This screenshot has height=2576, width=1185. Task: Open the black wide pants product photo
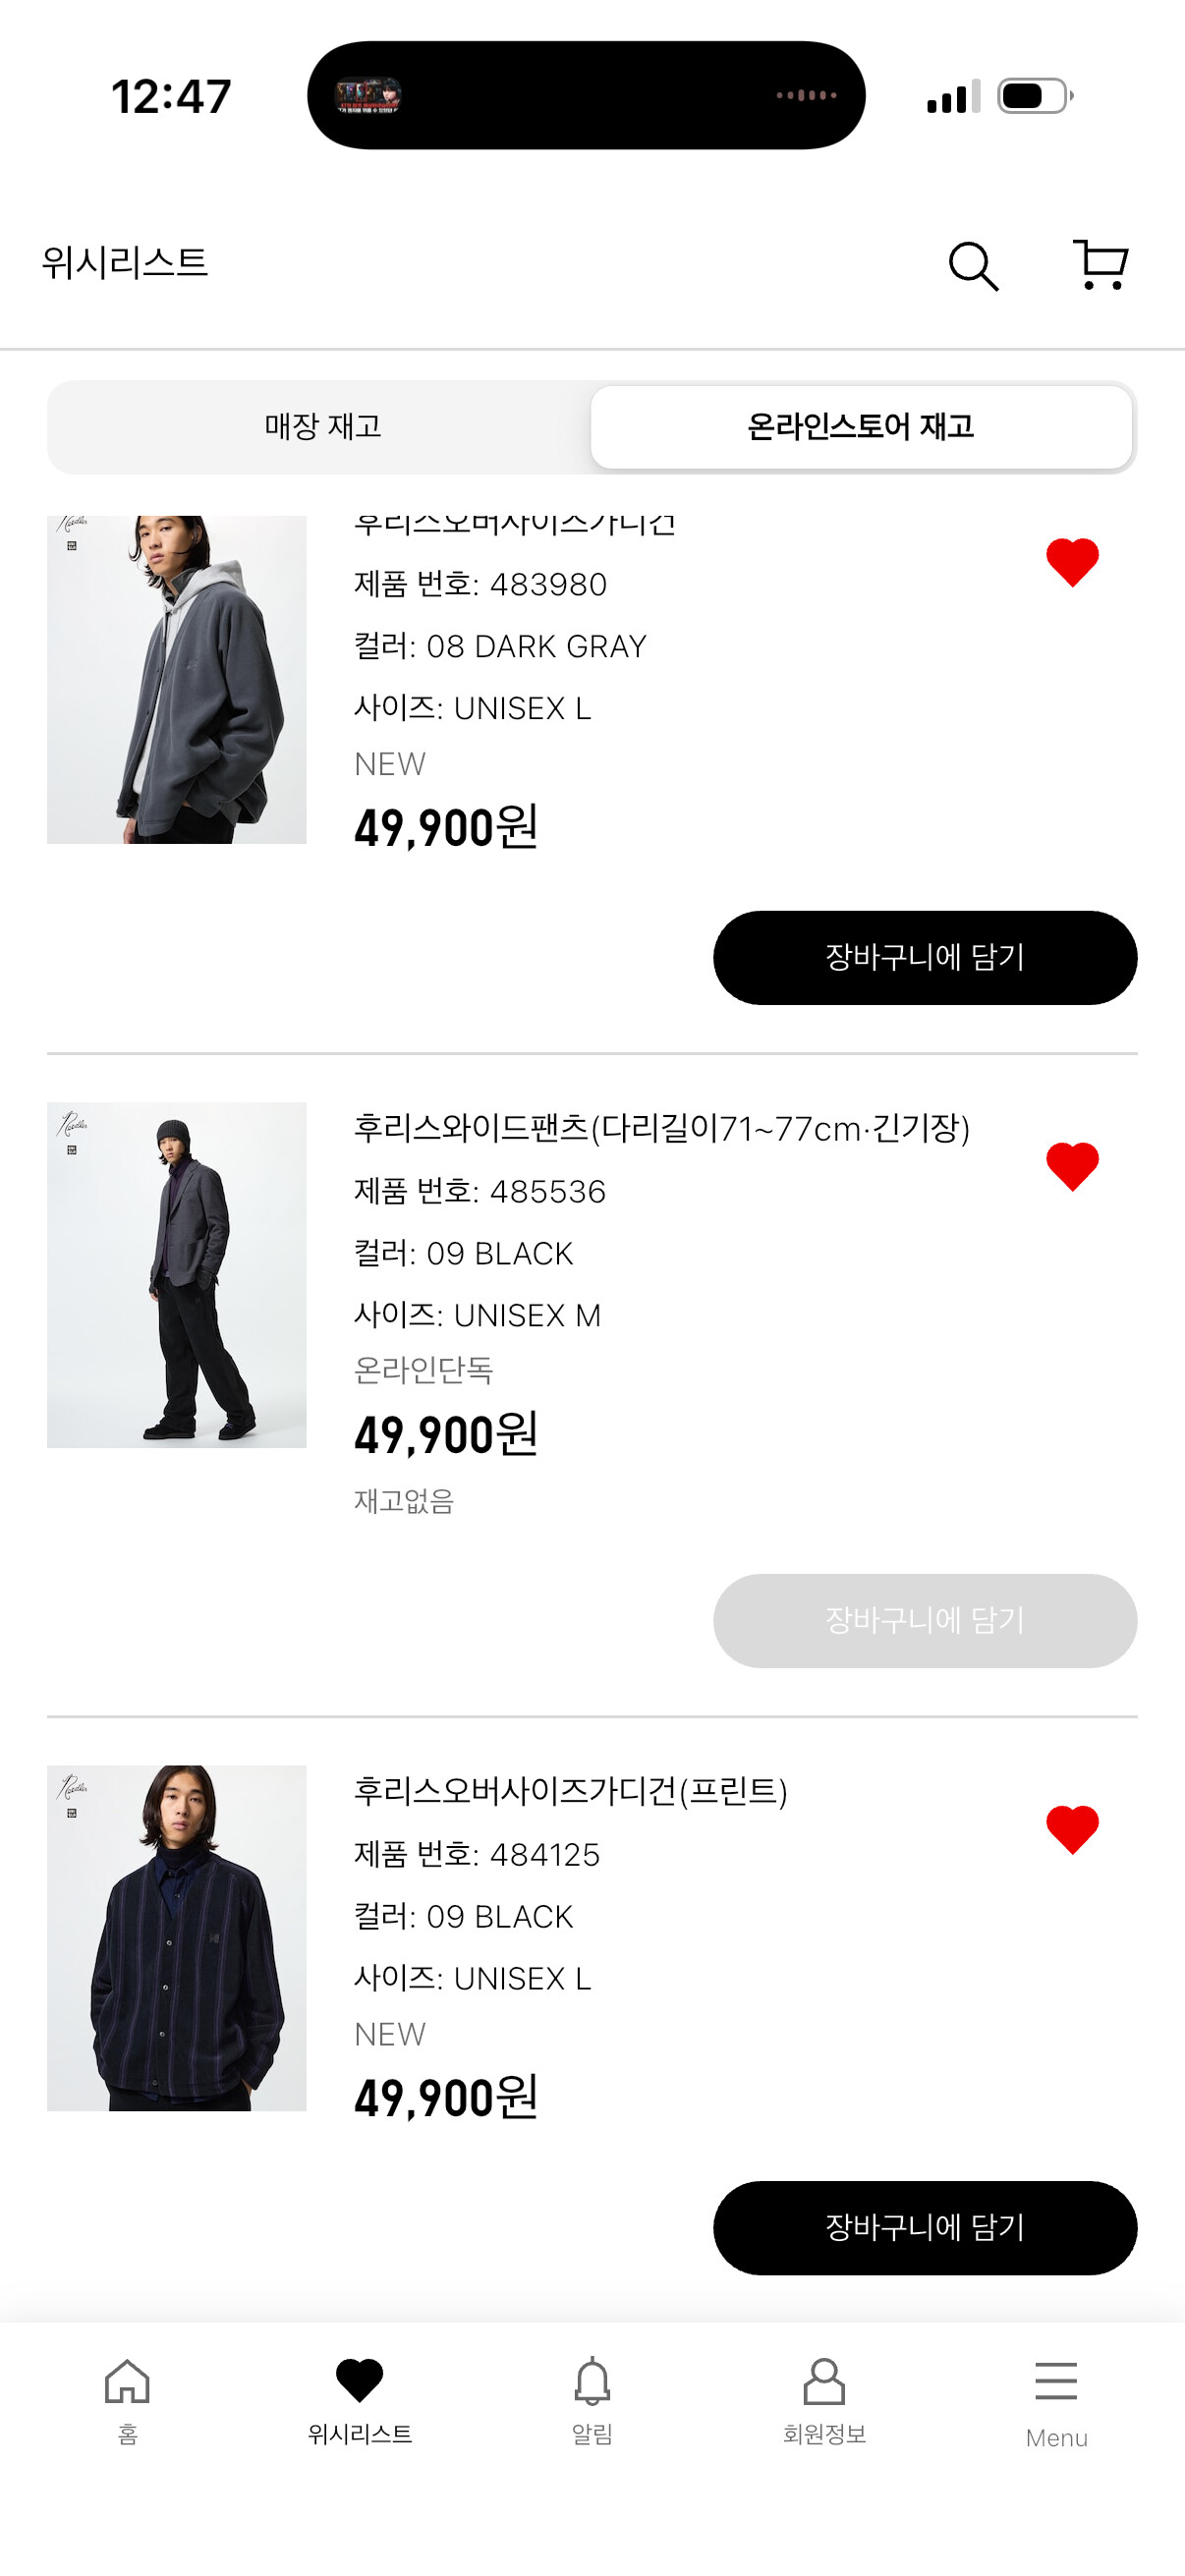click(177, 1274)
